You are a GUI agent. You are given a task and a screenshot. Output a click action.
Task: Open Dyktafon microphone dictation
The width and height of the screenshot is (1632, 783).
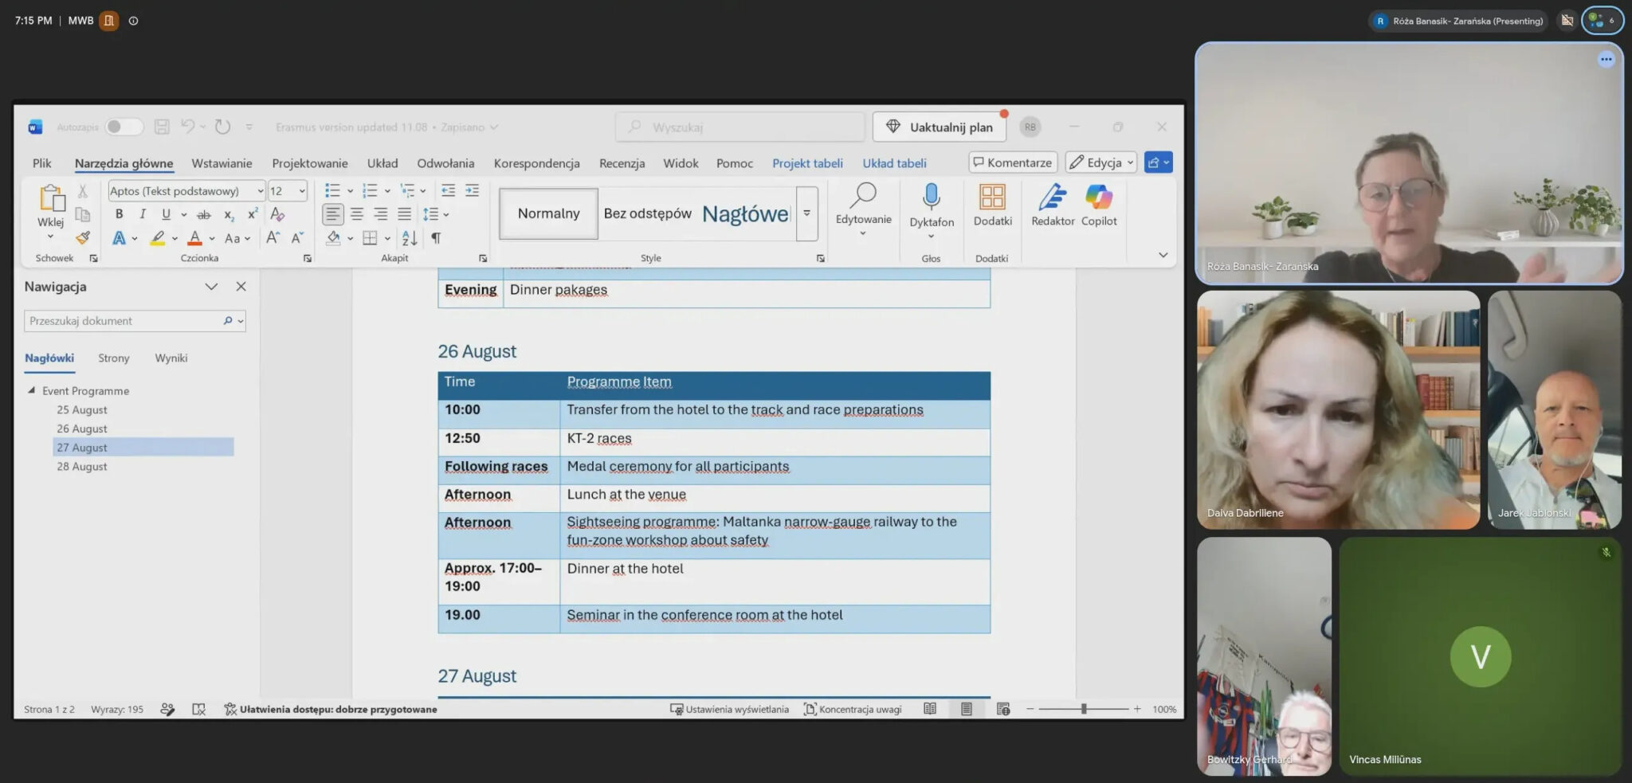tap(932, 205)
